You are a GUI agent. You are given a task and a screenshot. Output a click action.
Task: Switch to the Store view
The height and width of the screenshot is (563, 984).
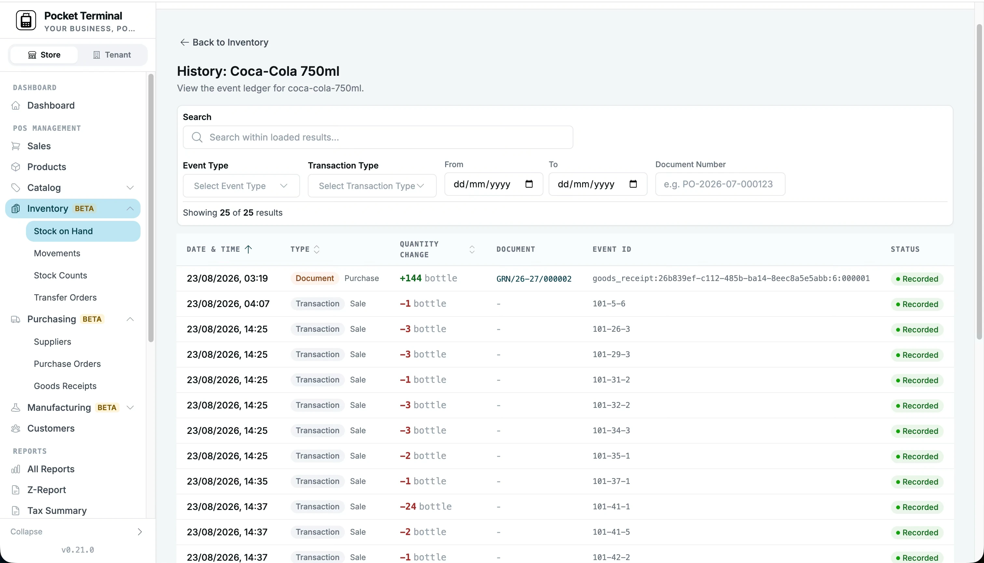point(44,55)
